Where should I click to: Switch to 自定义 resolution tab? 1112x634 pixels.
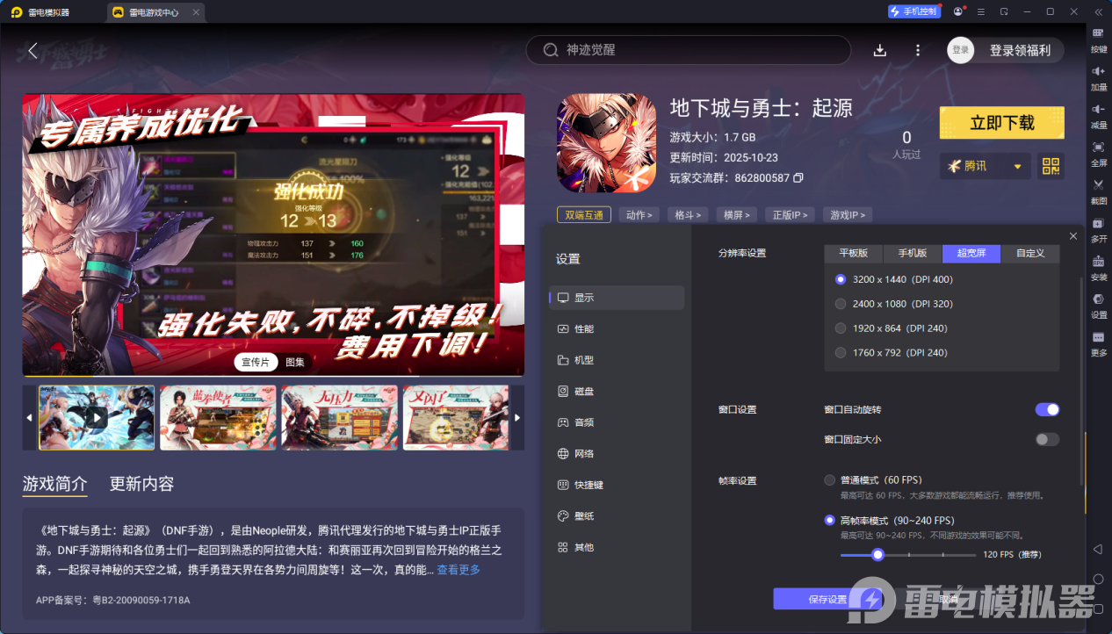tap(1030, 253)
